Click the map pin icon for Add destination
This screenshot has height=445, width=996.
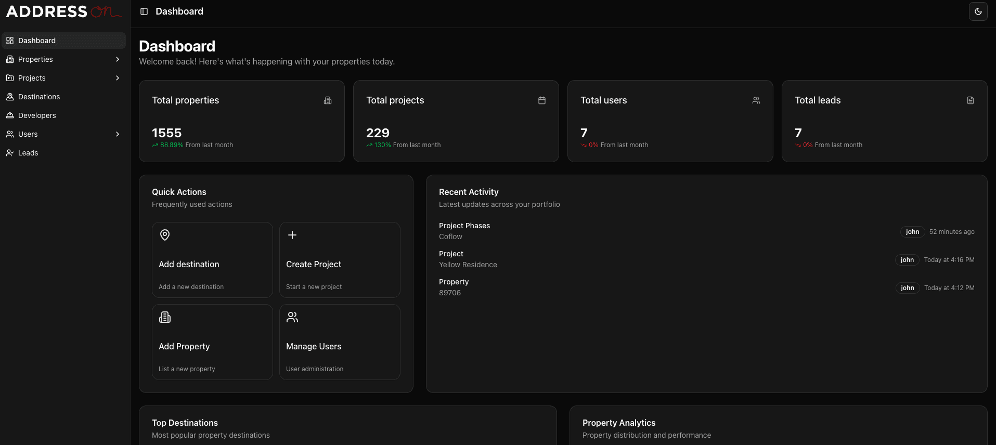(x=165, y=235)
